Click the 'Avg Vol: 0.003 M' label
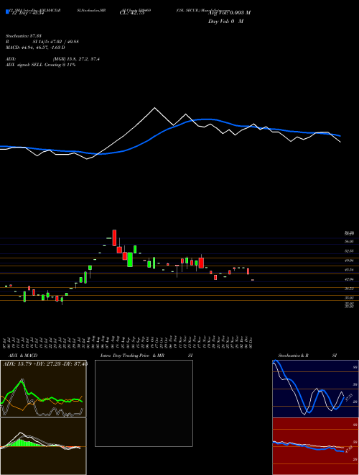The height and width of the screenshot is (475, 359). coord(229,13)
